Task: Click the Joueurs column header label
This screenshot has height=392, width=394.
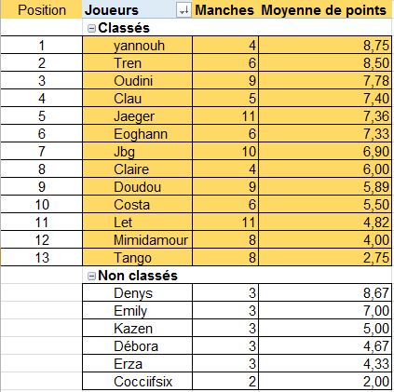Action: coord(111,10)
